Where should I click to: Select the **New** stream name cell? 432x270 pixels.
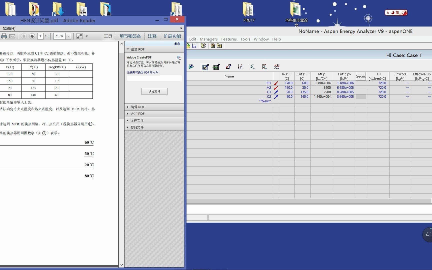click(230, 101)
